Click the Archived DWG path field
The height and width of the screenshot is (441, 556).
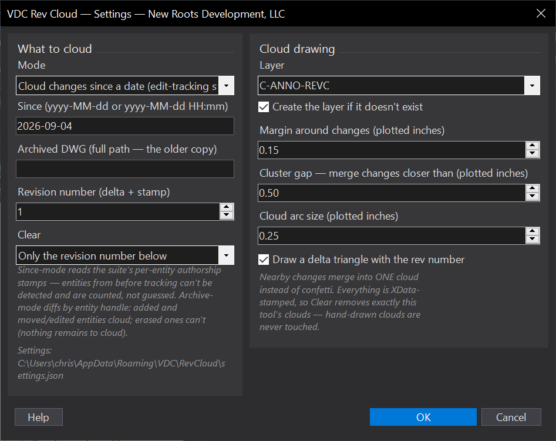(x=125, y=169)
